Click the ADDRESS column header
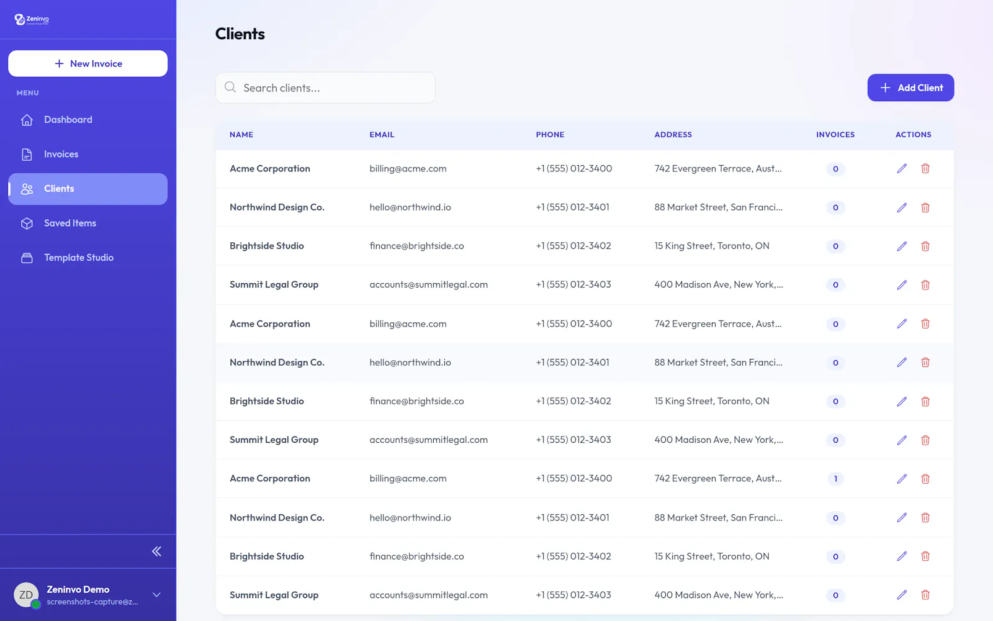Screen dimensions: 993x621 (x=673, y=135)
